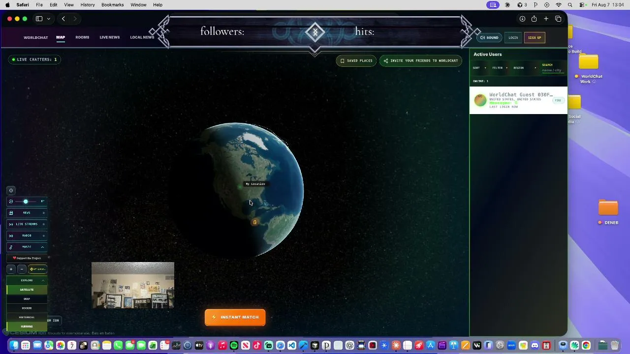Open Safari's share icon

point(534,19)
